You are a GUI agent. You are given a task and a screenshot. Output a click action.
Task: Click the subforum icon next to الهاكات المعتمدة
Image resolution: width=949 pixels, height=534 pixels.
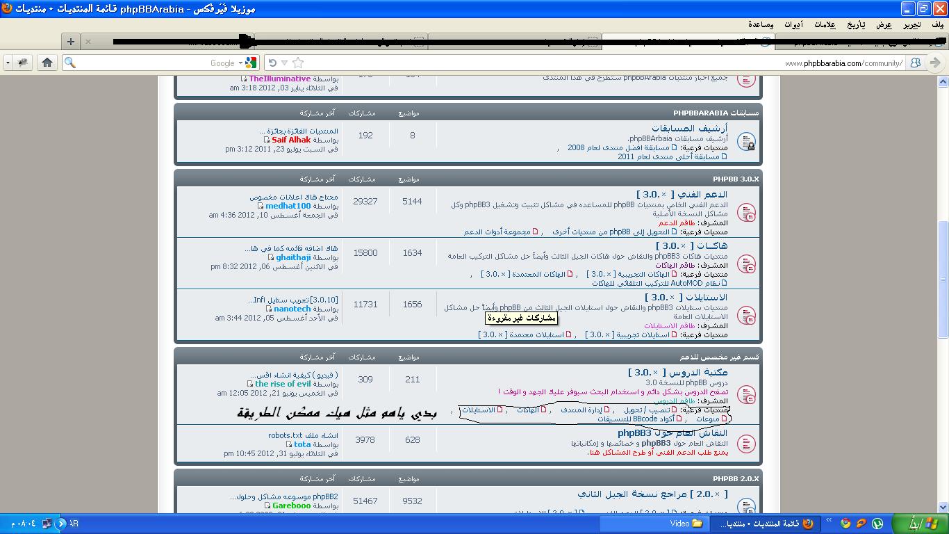[x=570, y=274]
